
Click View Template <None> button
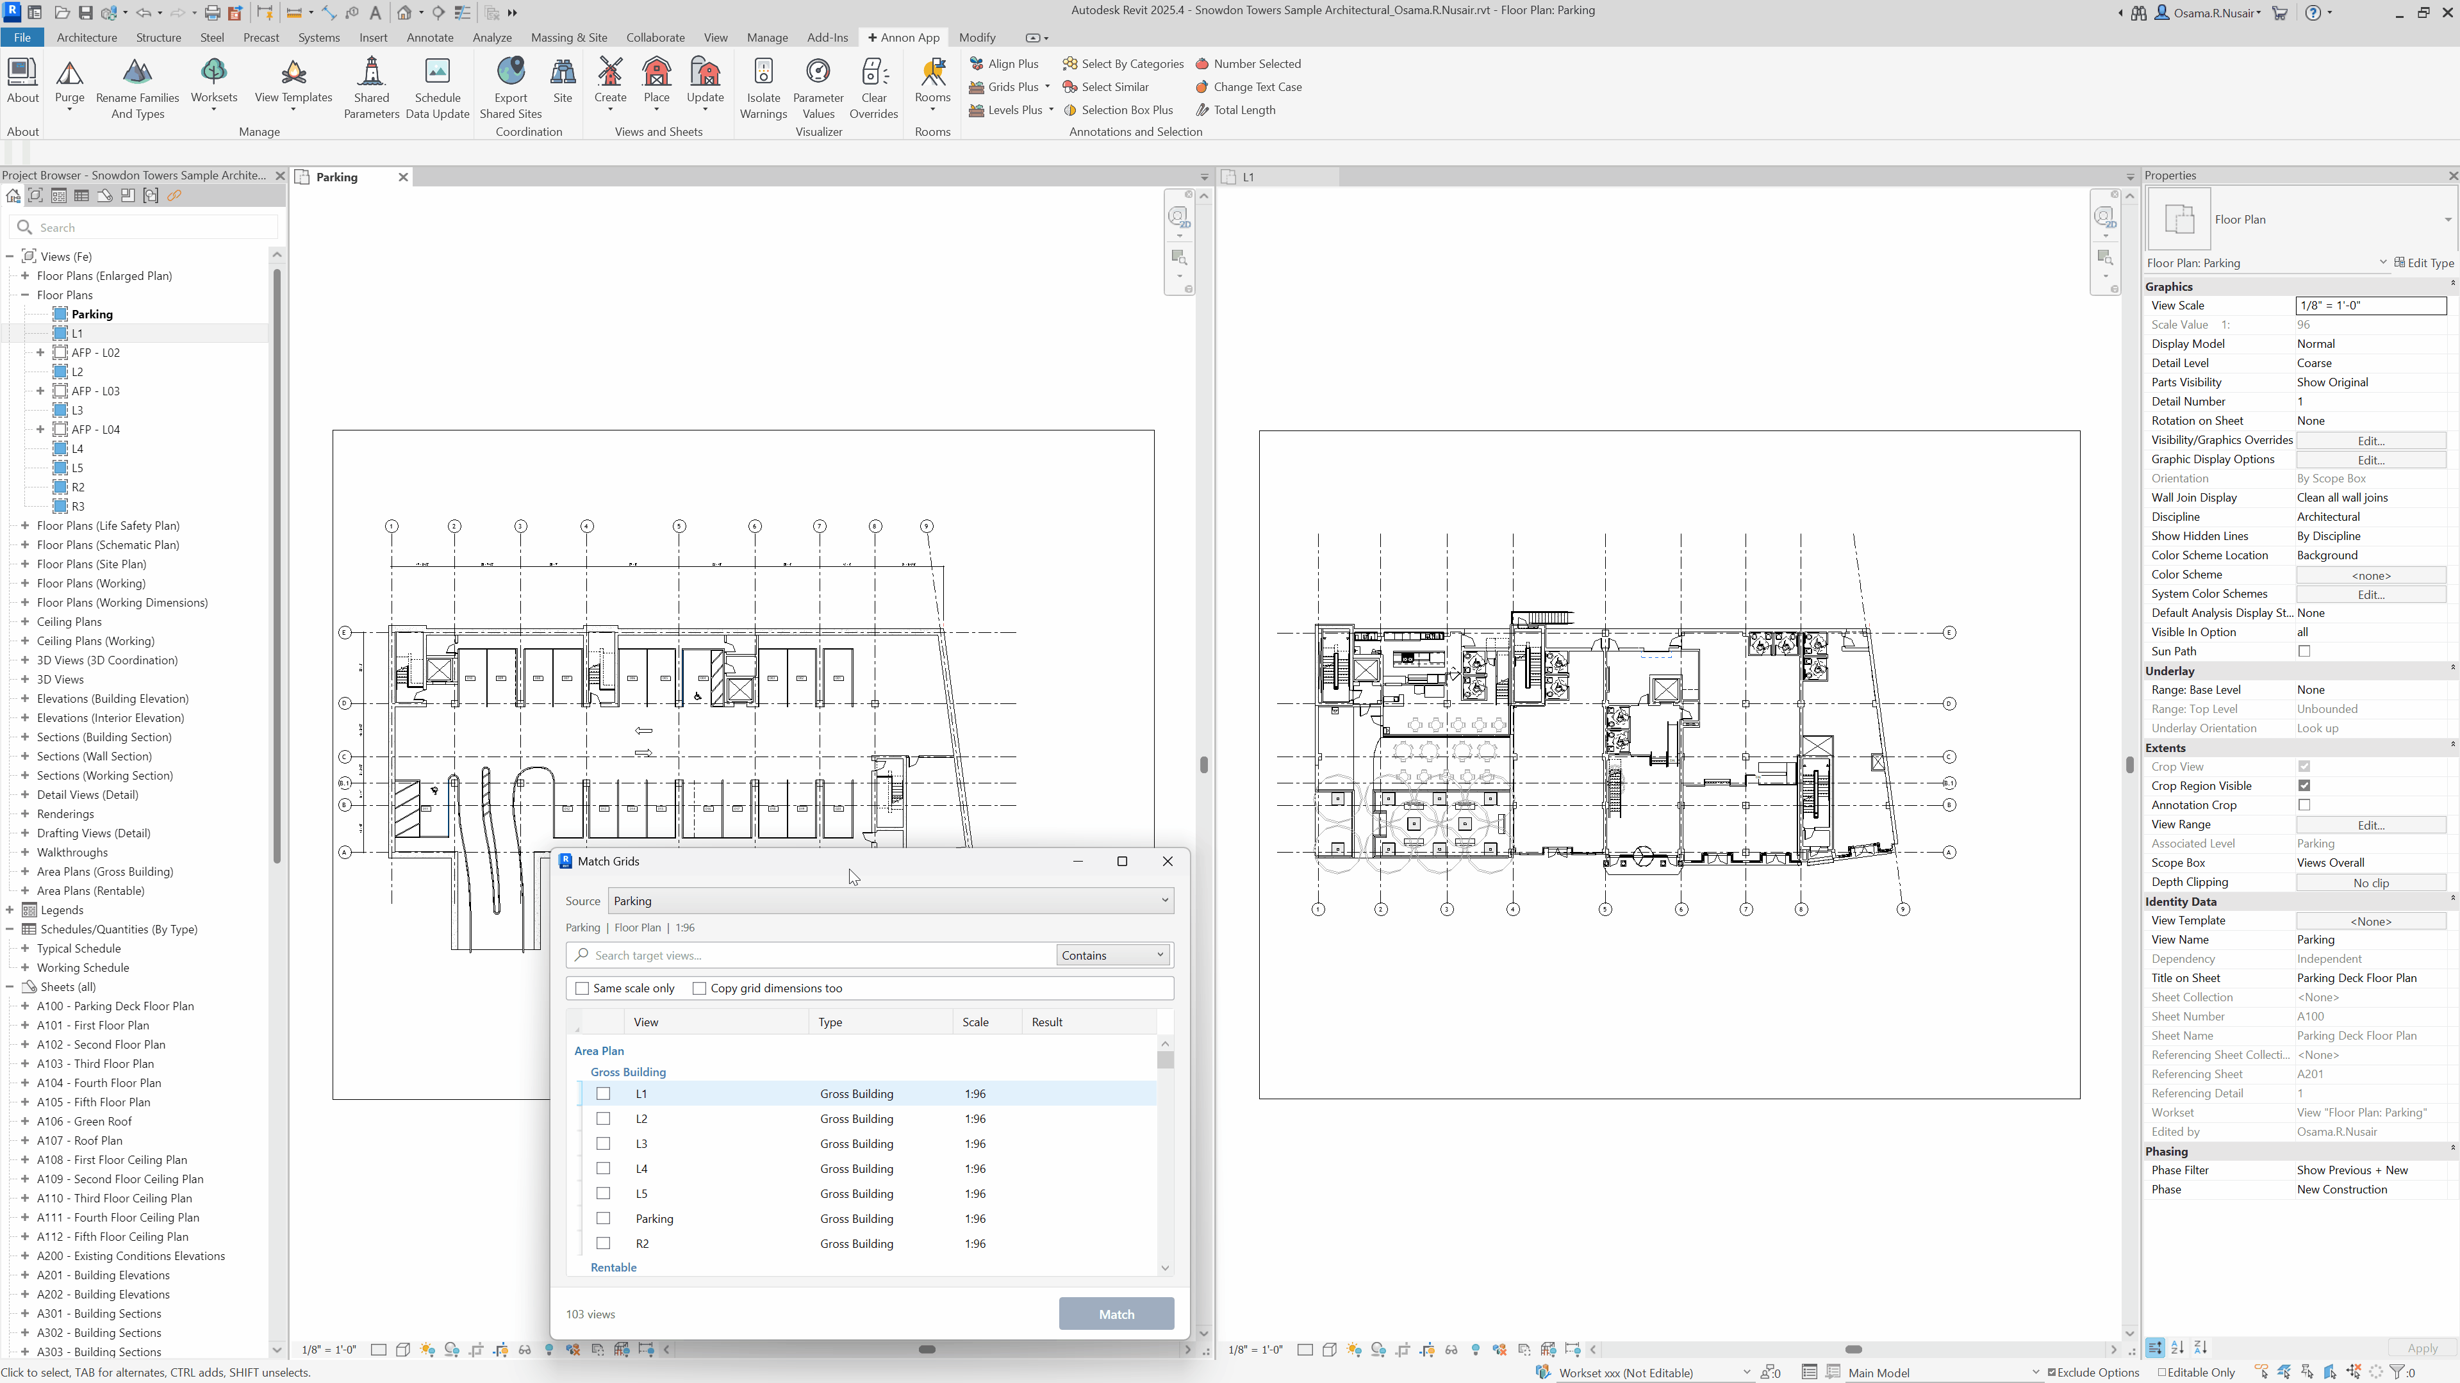2371,921
